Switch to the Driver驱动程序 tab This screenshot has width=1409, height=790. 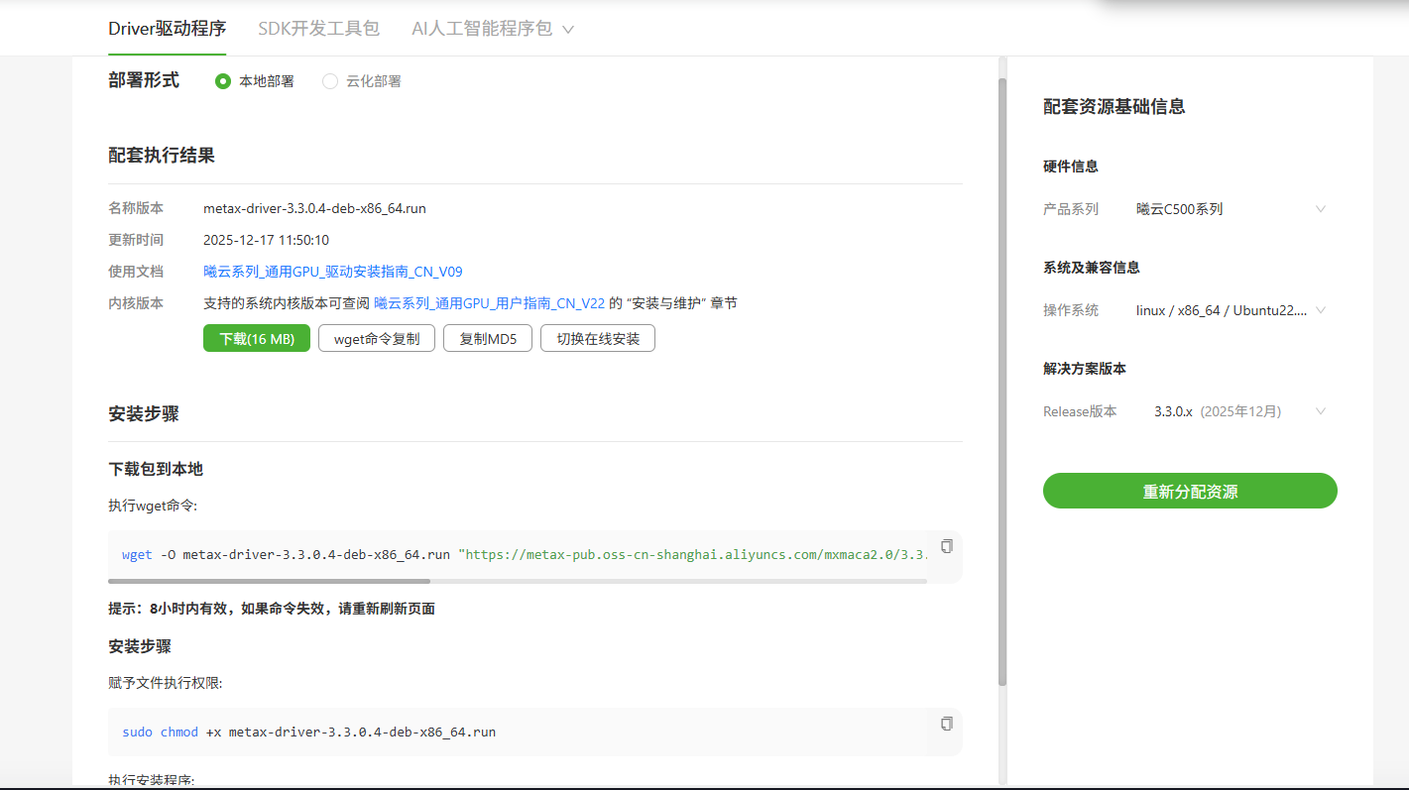pos(167,29)
